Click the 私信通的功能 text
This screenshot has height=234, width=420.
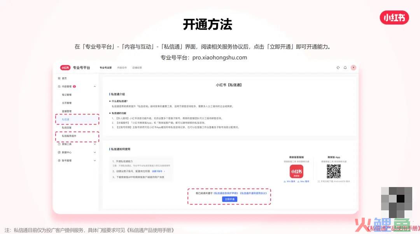click(x=119, y=113)
